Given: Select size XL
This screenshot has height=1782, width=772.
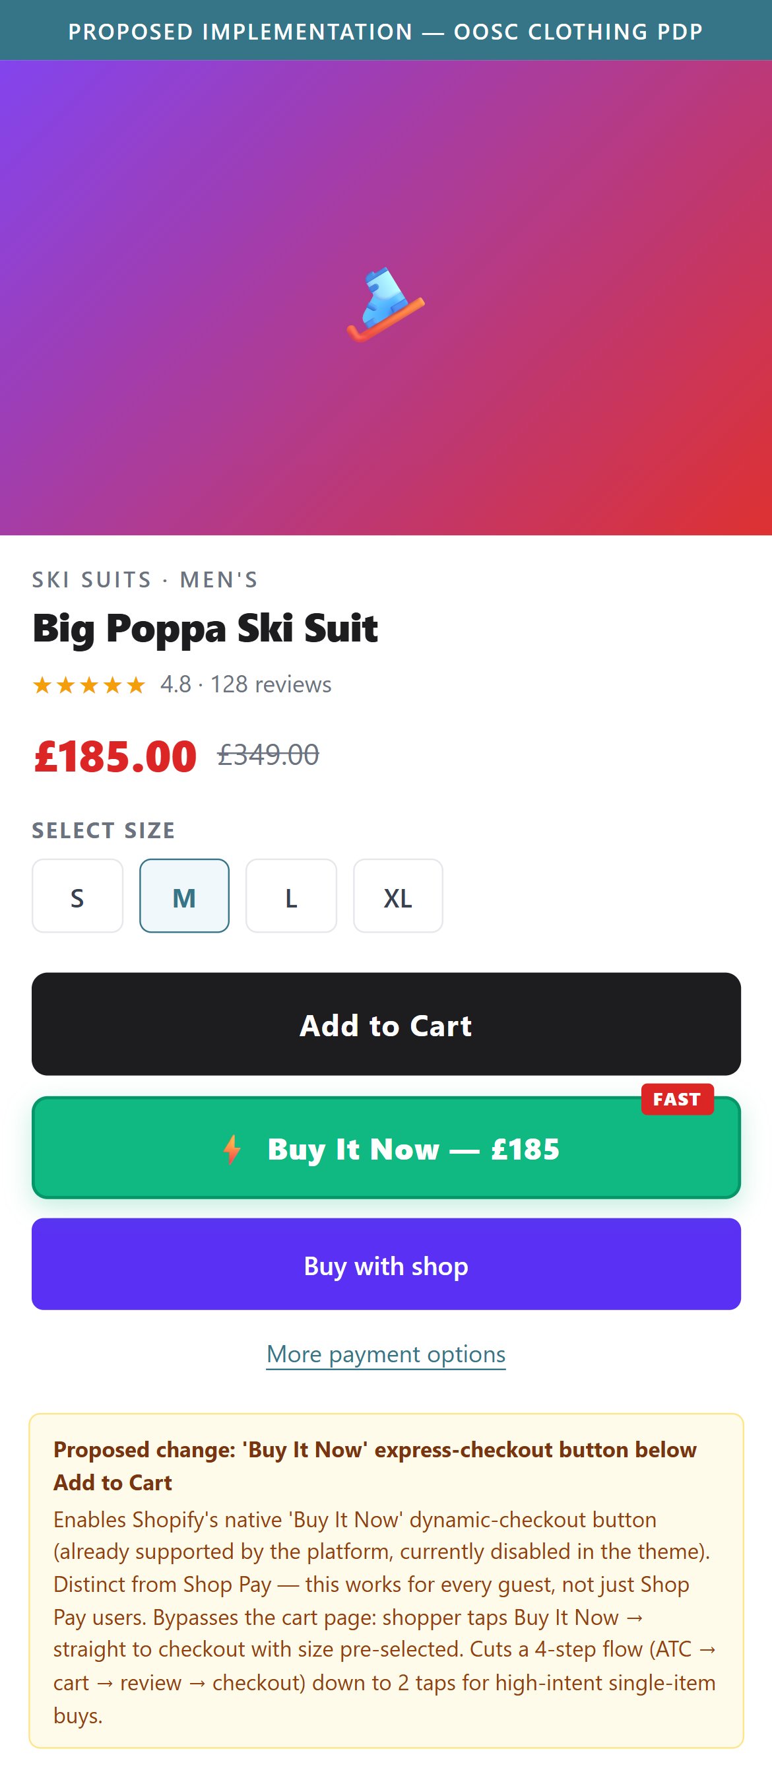Looking at the screenshot, I should coord(398,896).
